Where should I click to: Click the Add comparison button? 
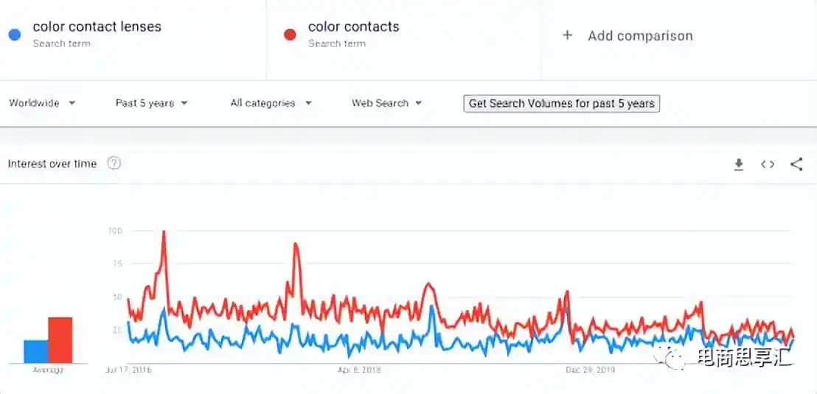coord(639,35)
